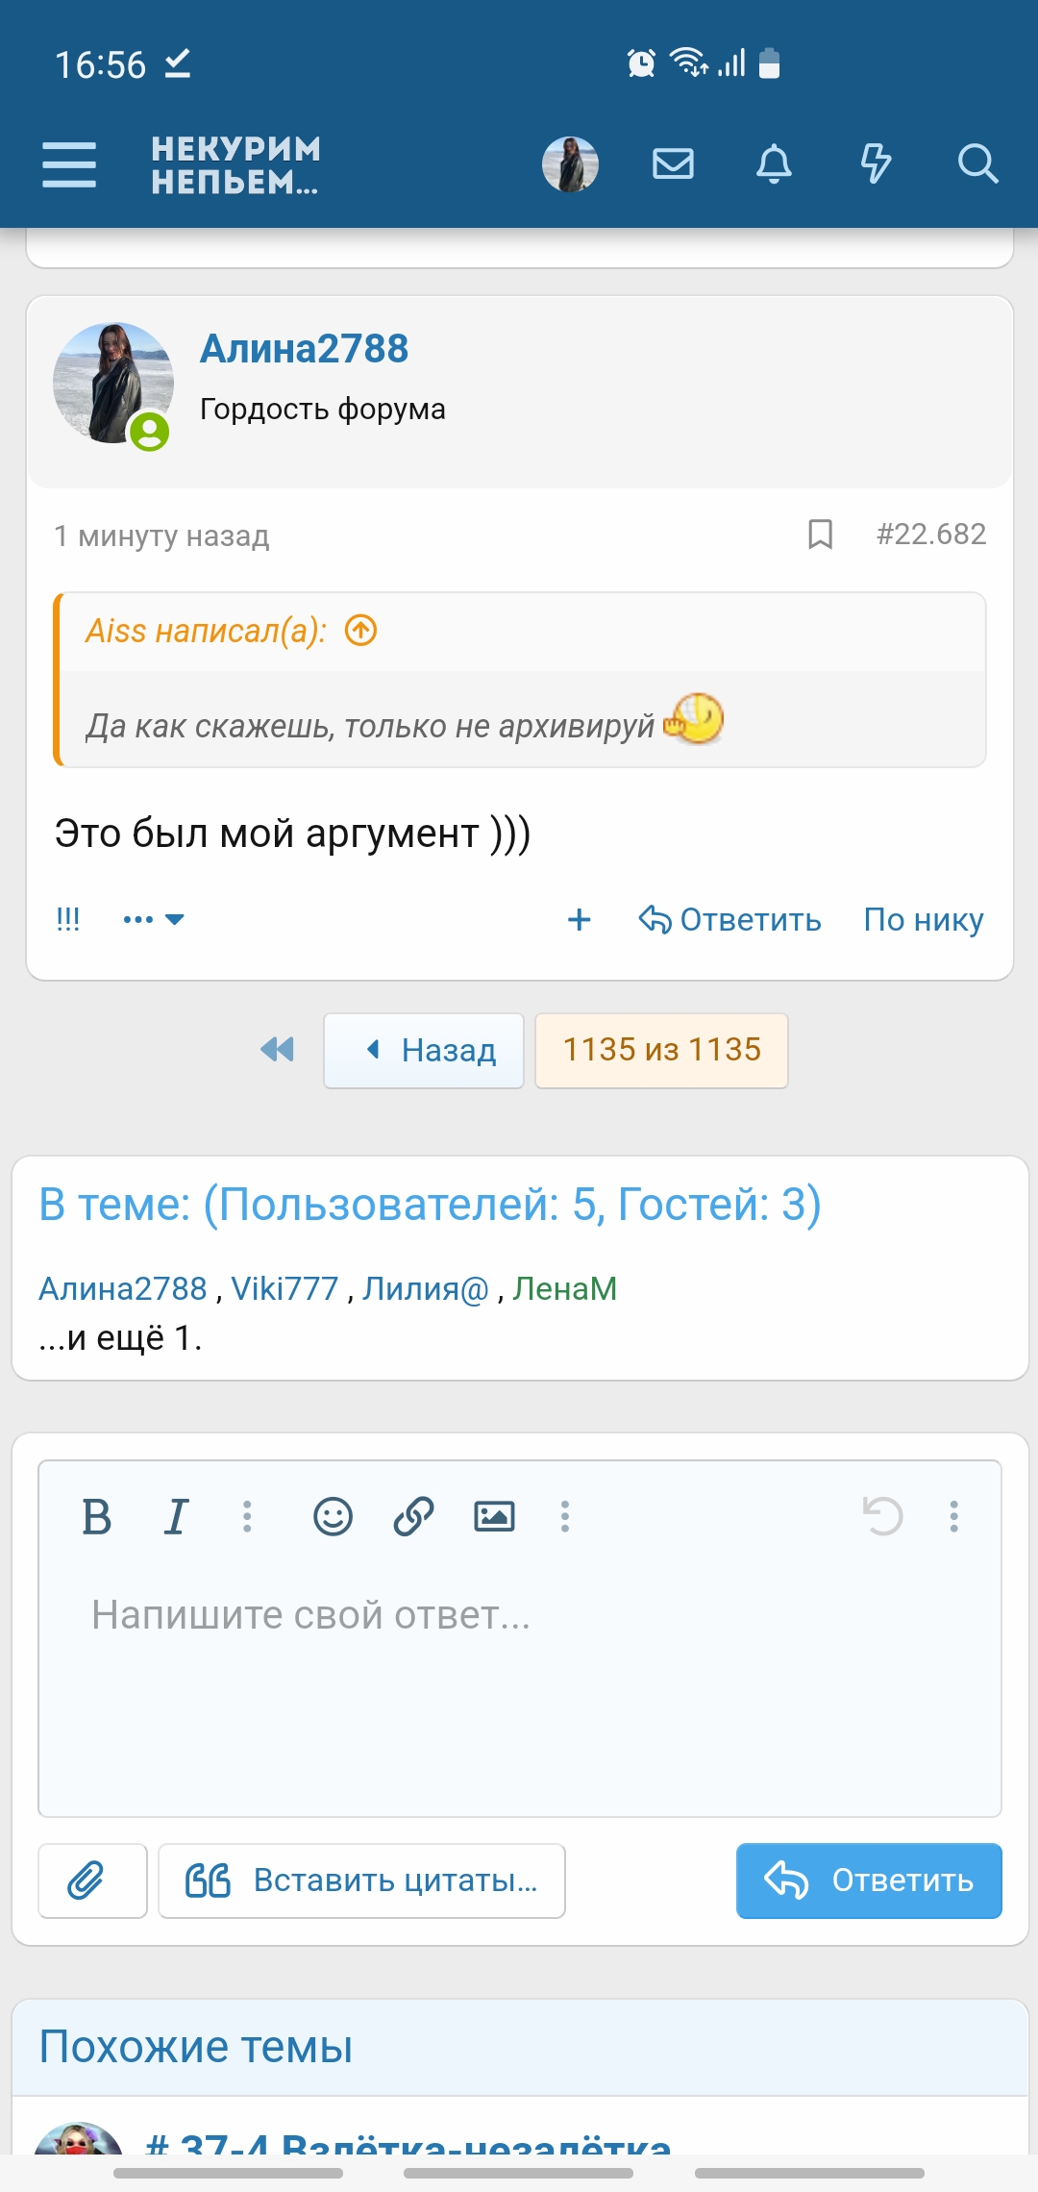Image resolution: width=1038 pixels, height=2192 pixels.
Task: Toggle italic formatting in the editor
Action: tap(175, 1517)
